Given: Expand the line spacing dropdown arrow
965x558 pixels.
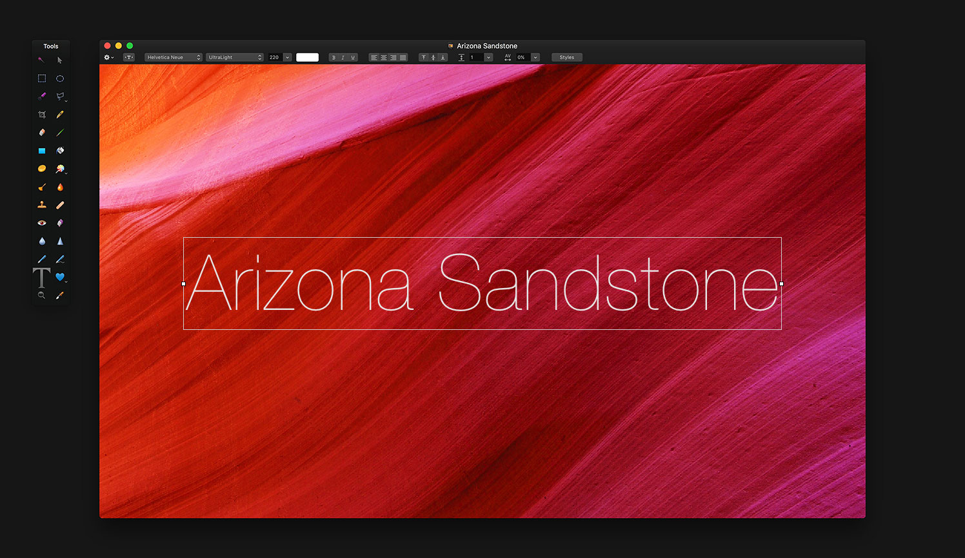Looking at the screenshot, I should [x=488, y=57].
